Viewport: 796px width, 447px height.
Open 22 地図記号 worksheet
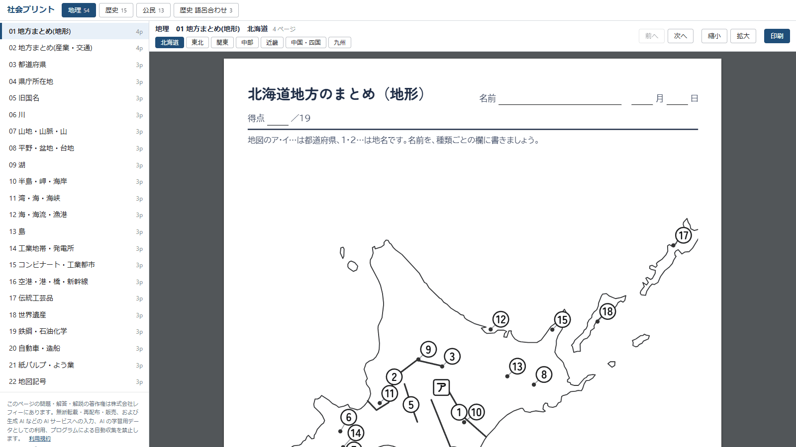click(x=75, y=381)
